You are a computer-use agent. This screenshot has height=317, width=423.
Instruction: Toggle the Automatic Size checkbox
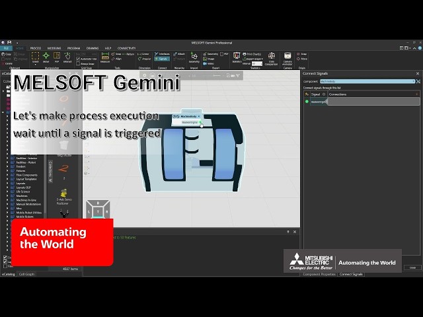point(78,59)
